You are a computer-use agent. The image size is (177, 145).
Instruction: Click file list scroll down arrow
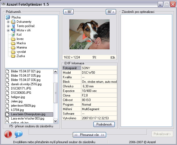55,121
